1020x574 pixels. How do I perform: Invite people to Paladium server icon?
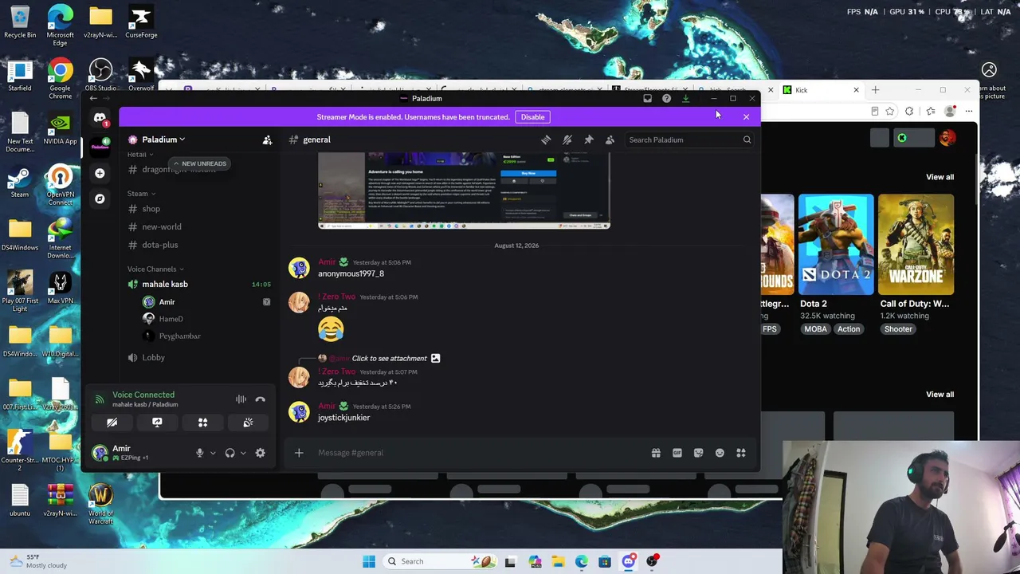(x=268, y=140)
